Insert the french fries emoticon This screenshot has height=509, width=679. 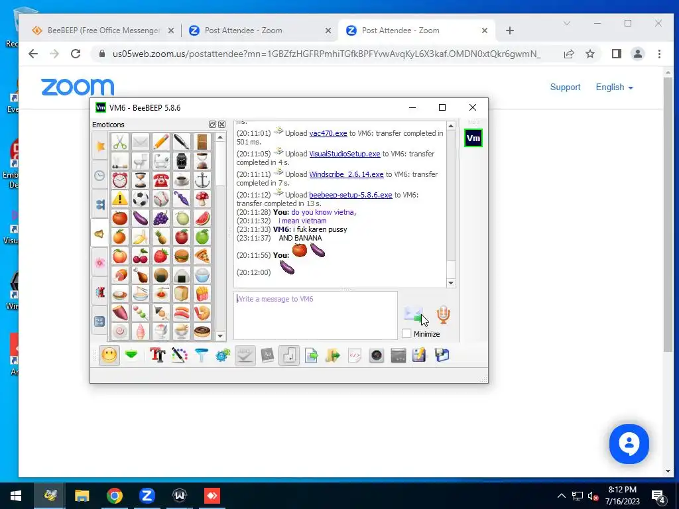click(202, 294)
